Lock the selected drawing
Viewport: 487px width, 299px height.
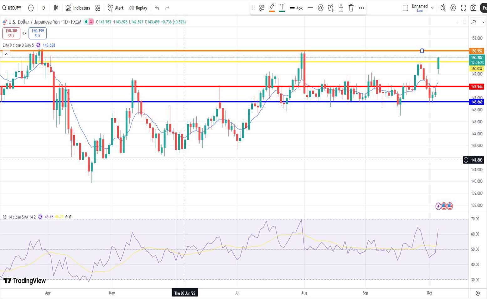pos(341,8)
